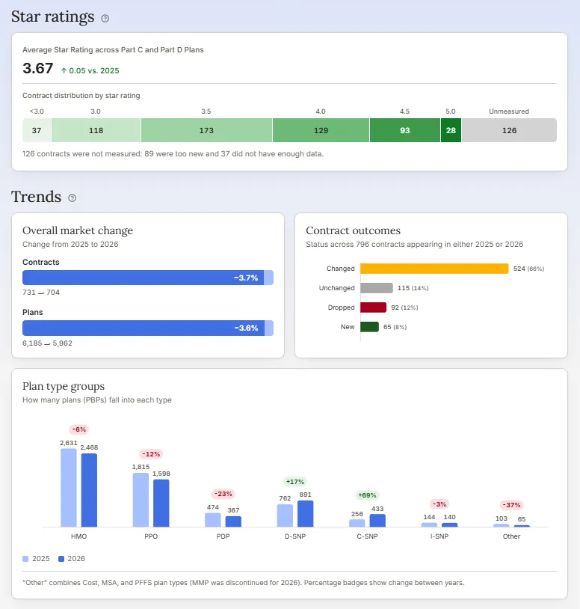This screenshot has height=609, width=580.
Task: Click the C-SNP 2026 bar labeled 433
Action: coord(377,521)
